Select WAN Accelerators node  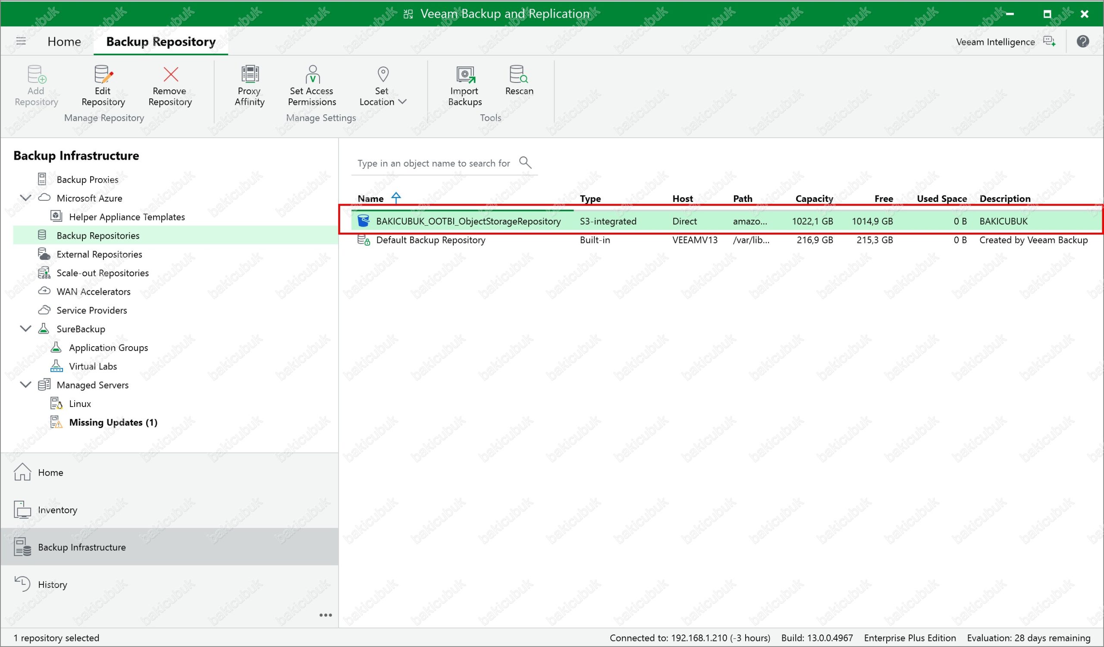pos(93,291)
